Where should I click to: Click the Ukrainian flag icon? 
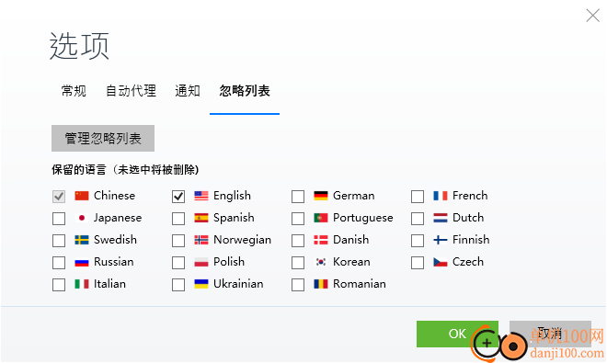[200, 284]
